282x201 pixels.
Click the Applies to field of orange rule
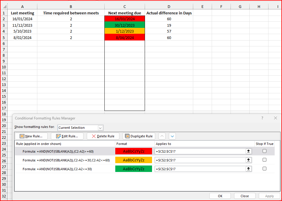tap(200, 160)
